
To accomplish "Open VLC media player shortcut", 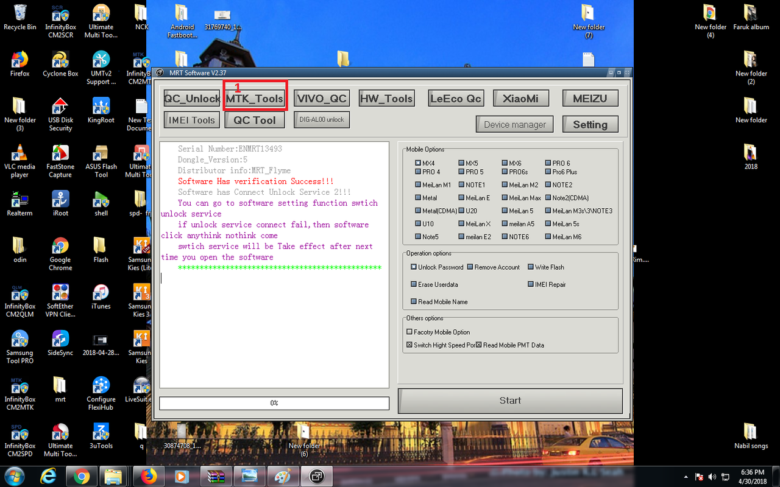I will pyautogui.click(x=19, y=161).
